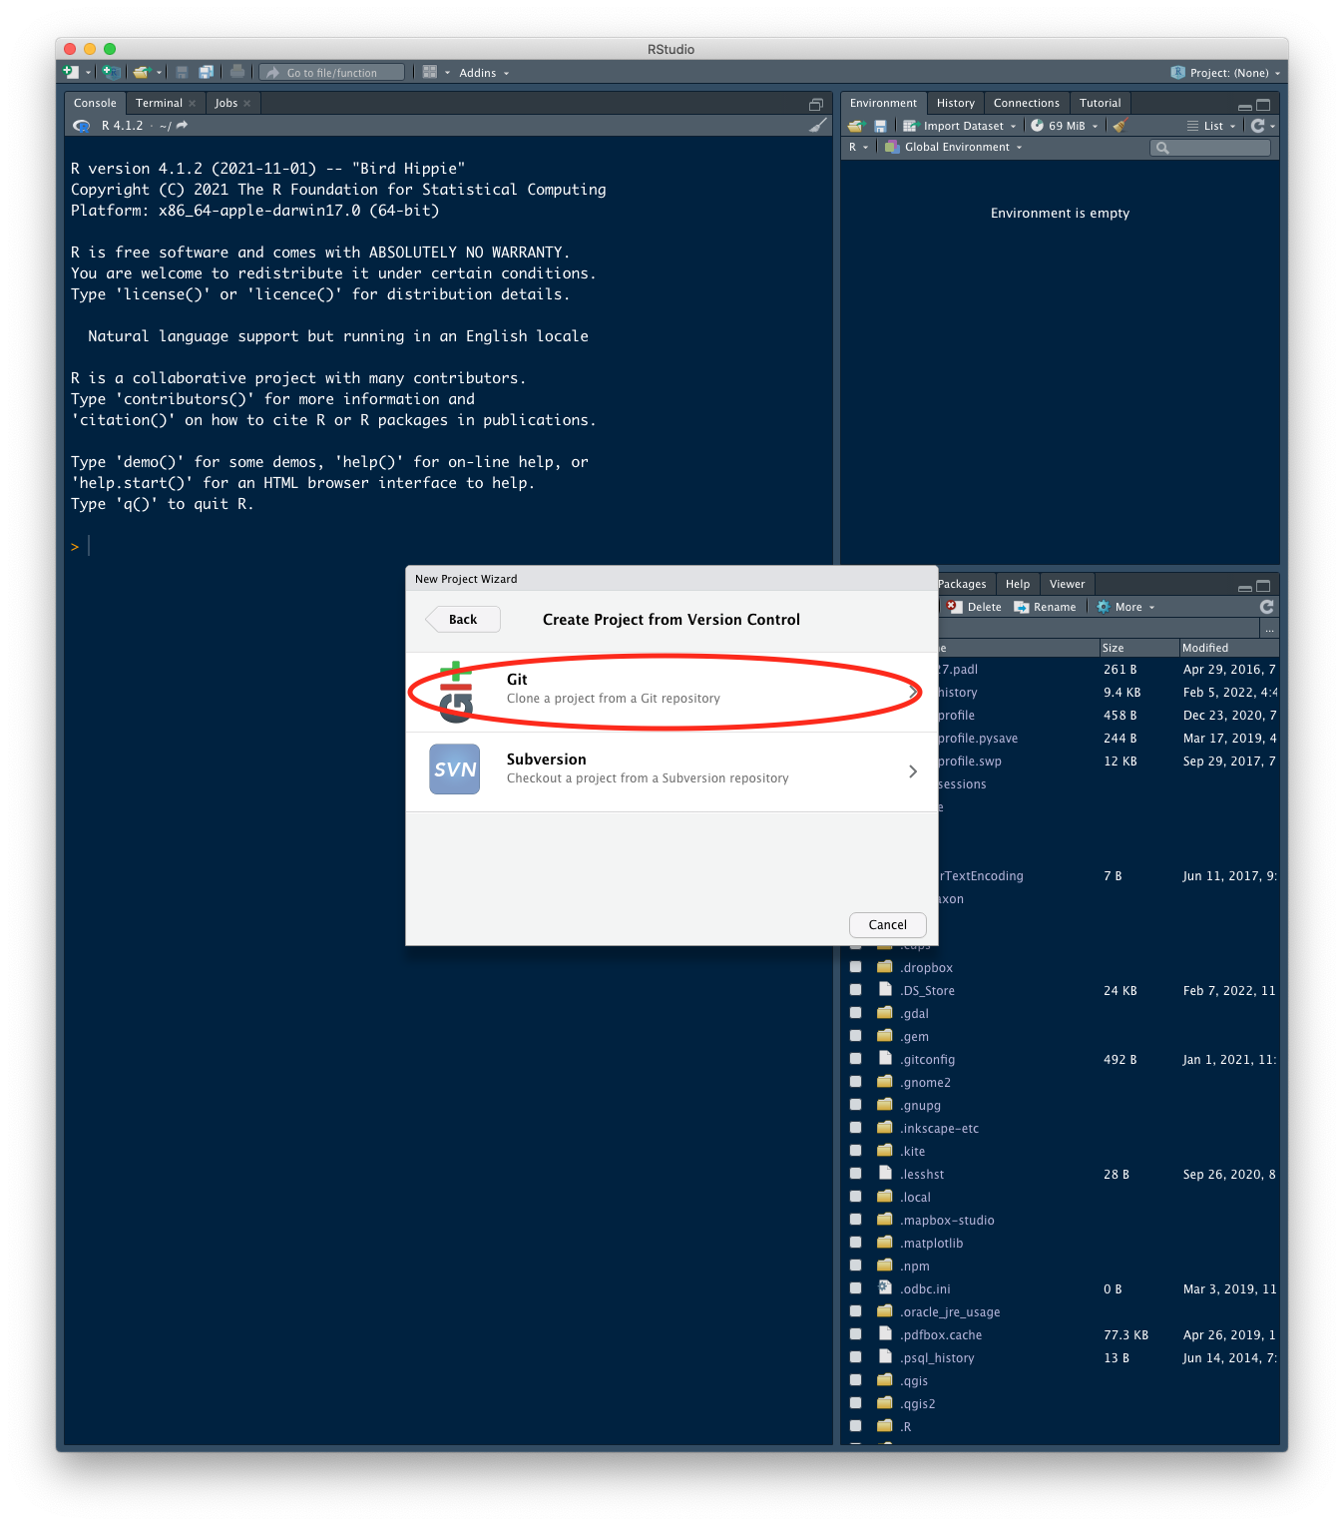Click the open file folder icon

[x=142, y=72]
